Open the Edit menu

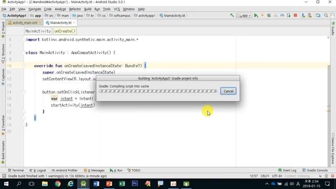click(x=12, y=9)
